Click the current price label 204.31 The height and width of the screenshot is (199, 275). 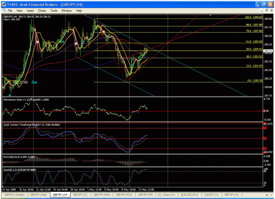point(268,51)
